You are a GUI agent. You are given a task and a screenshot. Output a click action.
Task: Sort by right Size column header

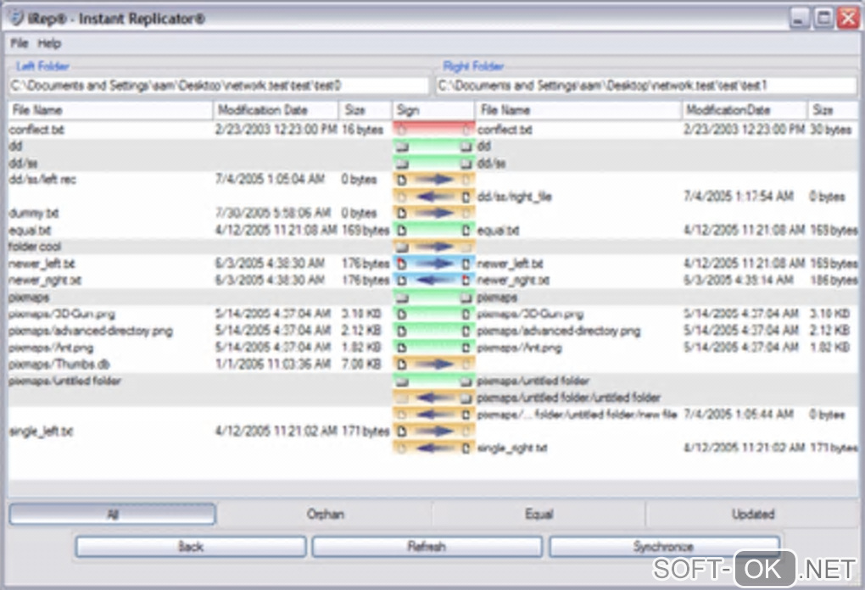(833, 110)
